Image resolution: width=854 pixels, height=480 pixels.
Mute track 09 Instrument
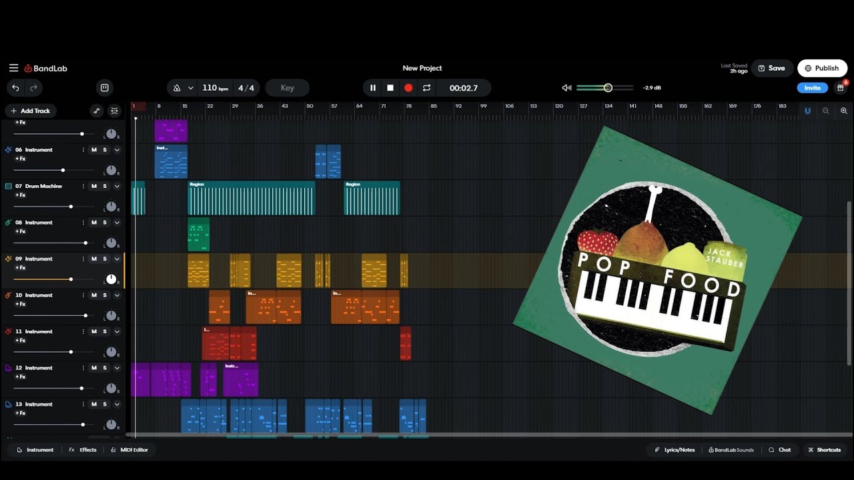[x=94, y=259]
